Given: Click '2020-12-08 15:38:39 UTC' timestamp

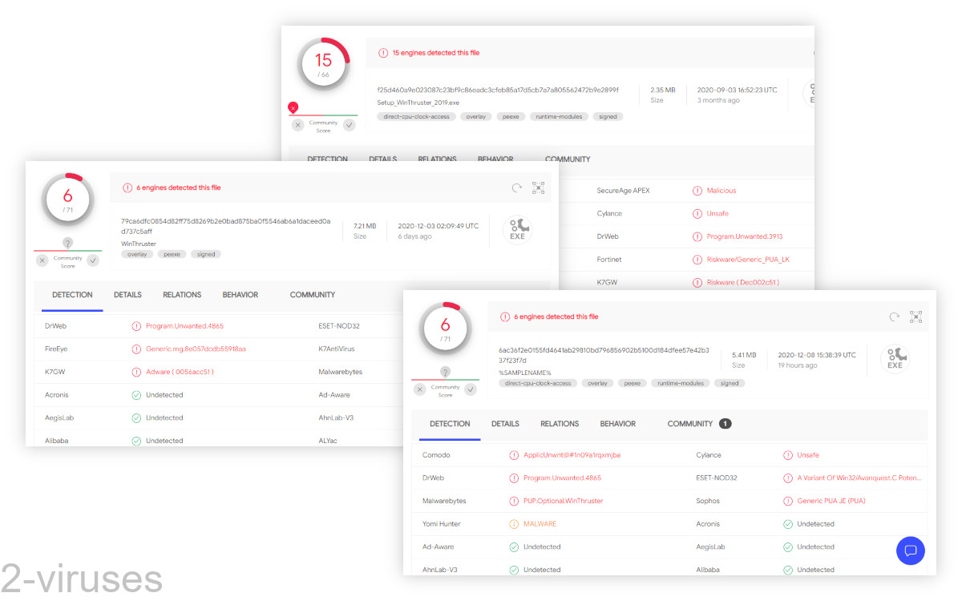Looking at the screenshot, I should pos(817,355).
